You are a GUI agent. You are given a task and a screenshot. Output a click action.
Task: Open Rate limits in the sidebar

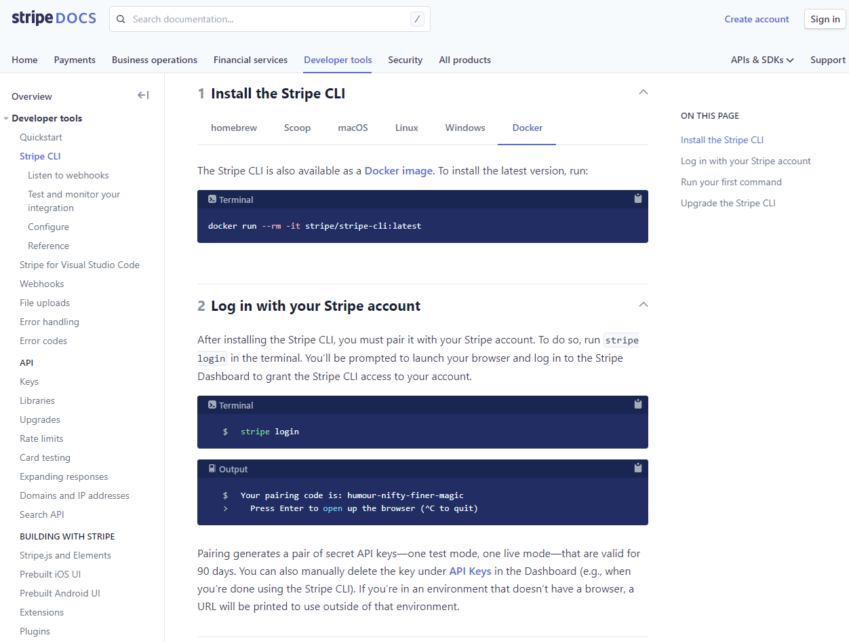coord(41,438)
